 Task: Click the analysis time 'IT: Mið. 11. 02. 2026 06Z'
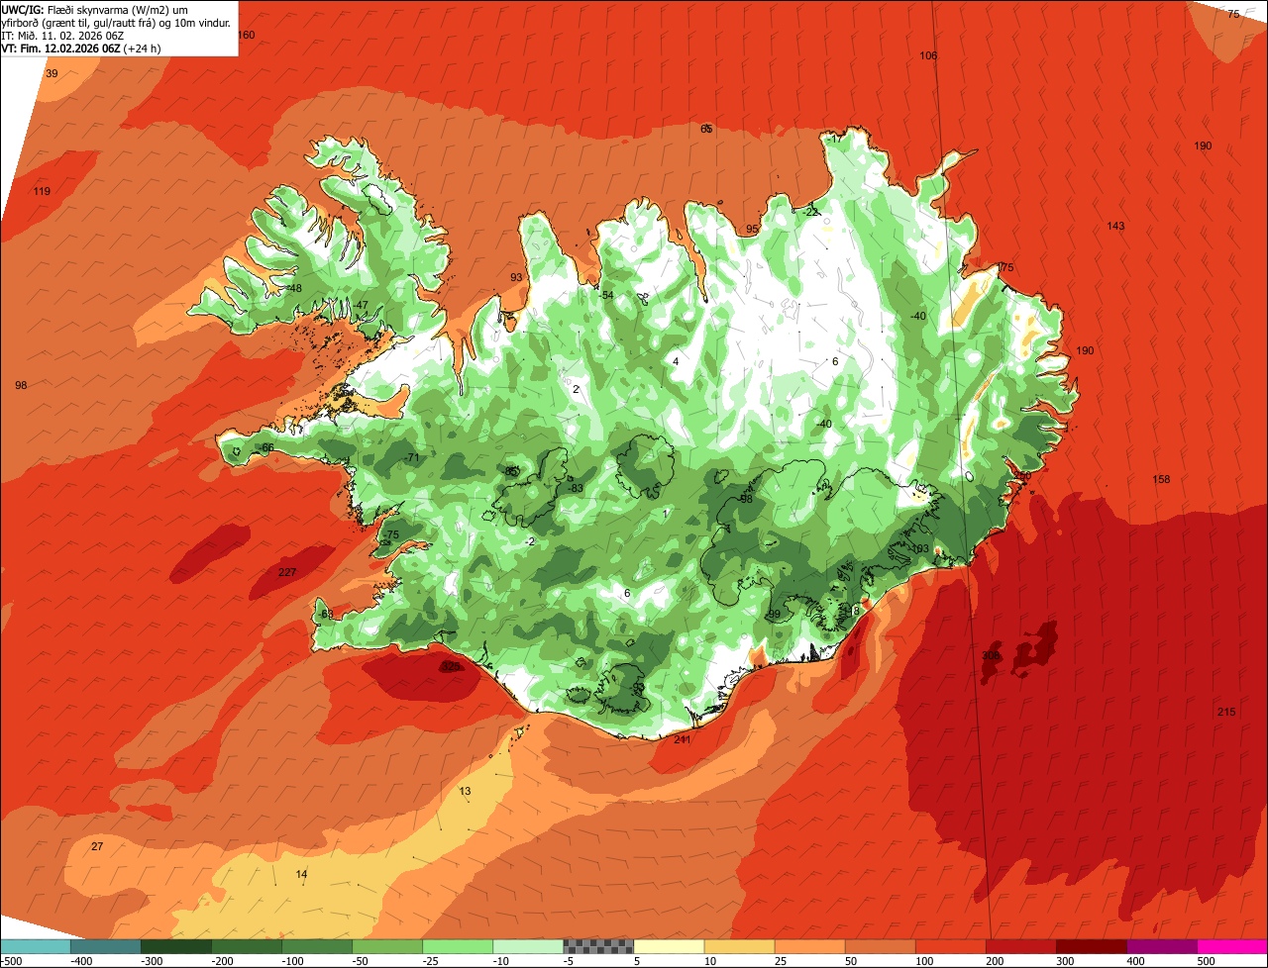point(64,35)
